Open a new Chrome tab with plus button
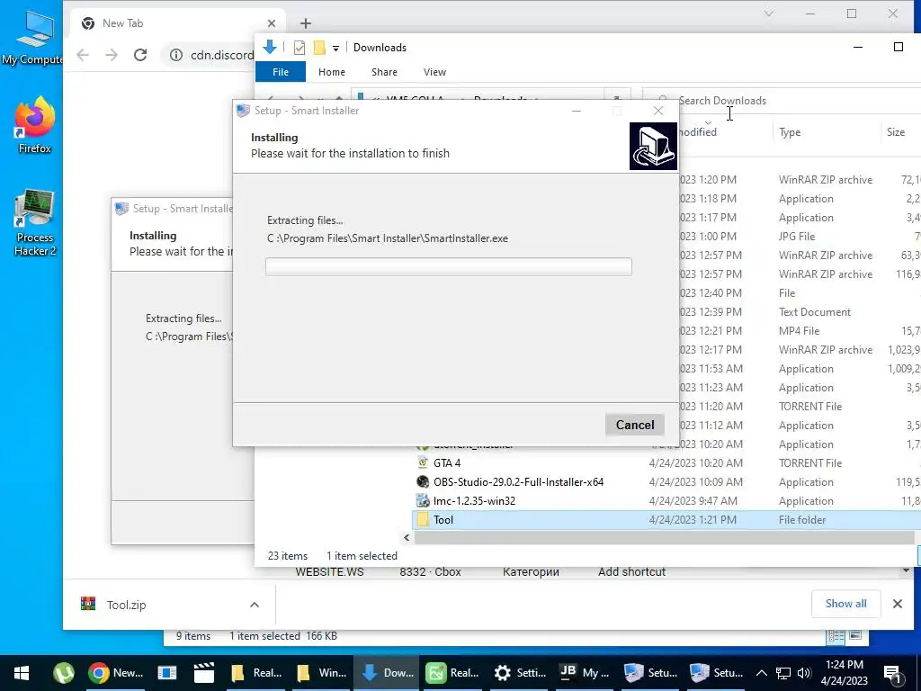 [x=306, y=23]
